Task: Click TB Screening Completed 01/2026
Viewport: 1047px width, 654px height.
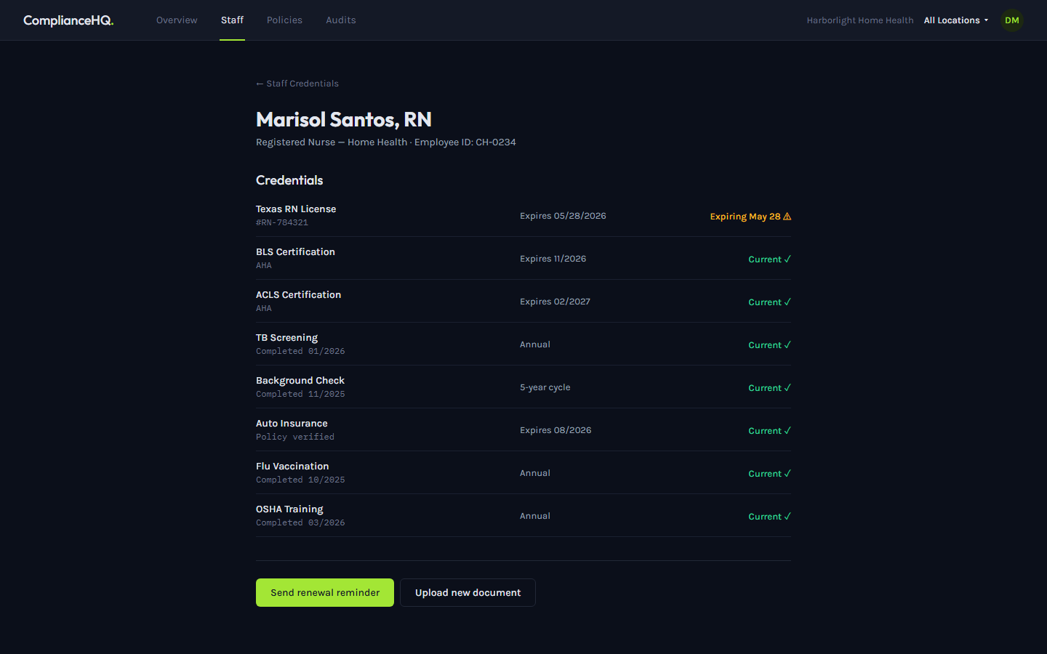Action: click(x=300, y=352)
